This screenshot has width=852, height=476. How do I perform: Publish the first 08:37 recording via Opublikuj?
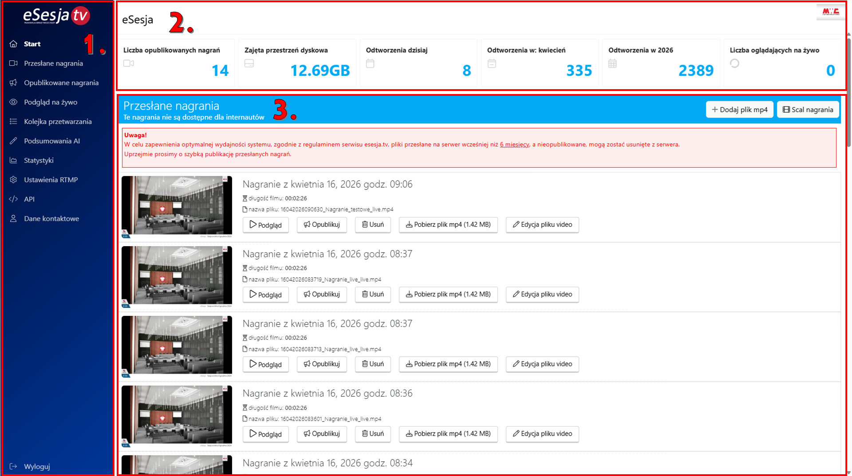pos(322,295)
